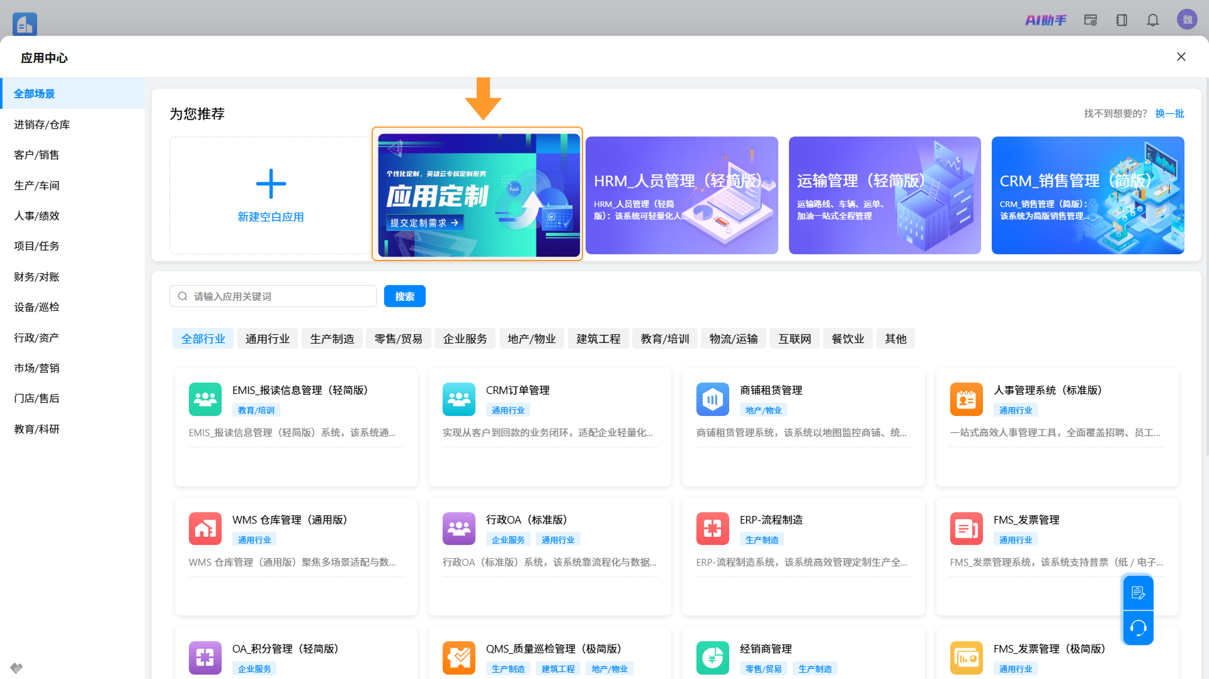Screen dimensions: 1209x679
Task: Click the notification bell icon
Action: pos(1152,20)
